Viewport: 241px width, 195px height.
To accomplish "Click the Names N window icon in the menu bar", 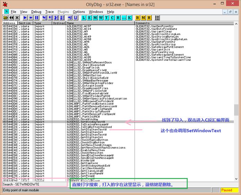I will (7, 11).
